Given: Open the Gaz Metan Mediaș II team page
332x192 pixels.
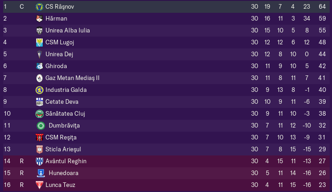Looking at the screenshot, I should tap(73, 78).
